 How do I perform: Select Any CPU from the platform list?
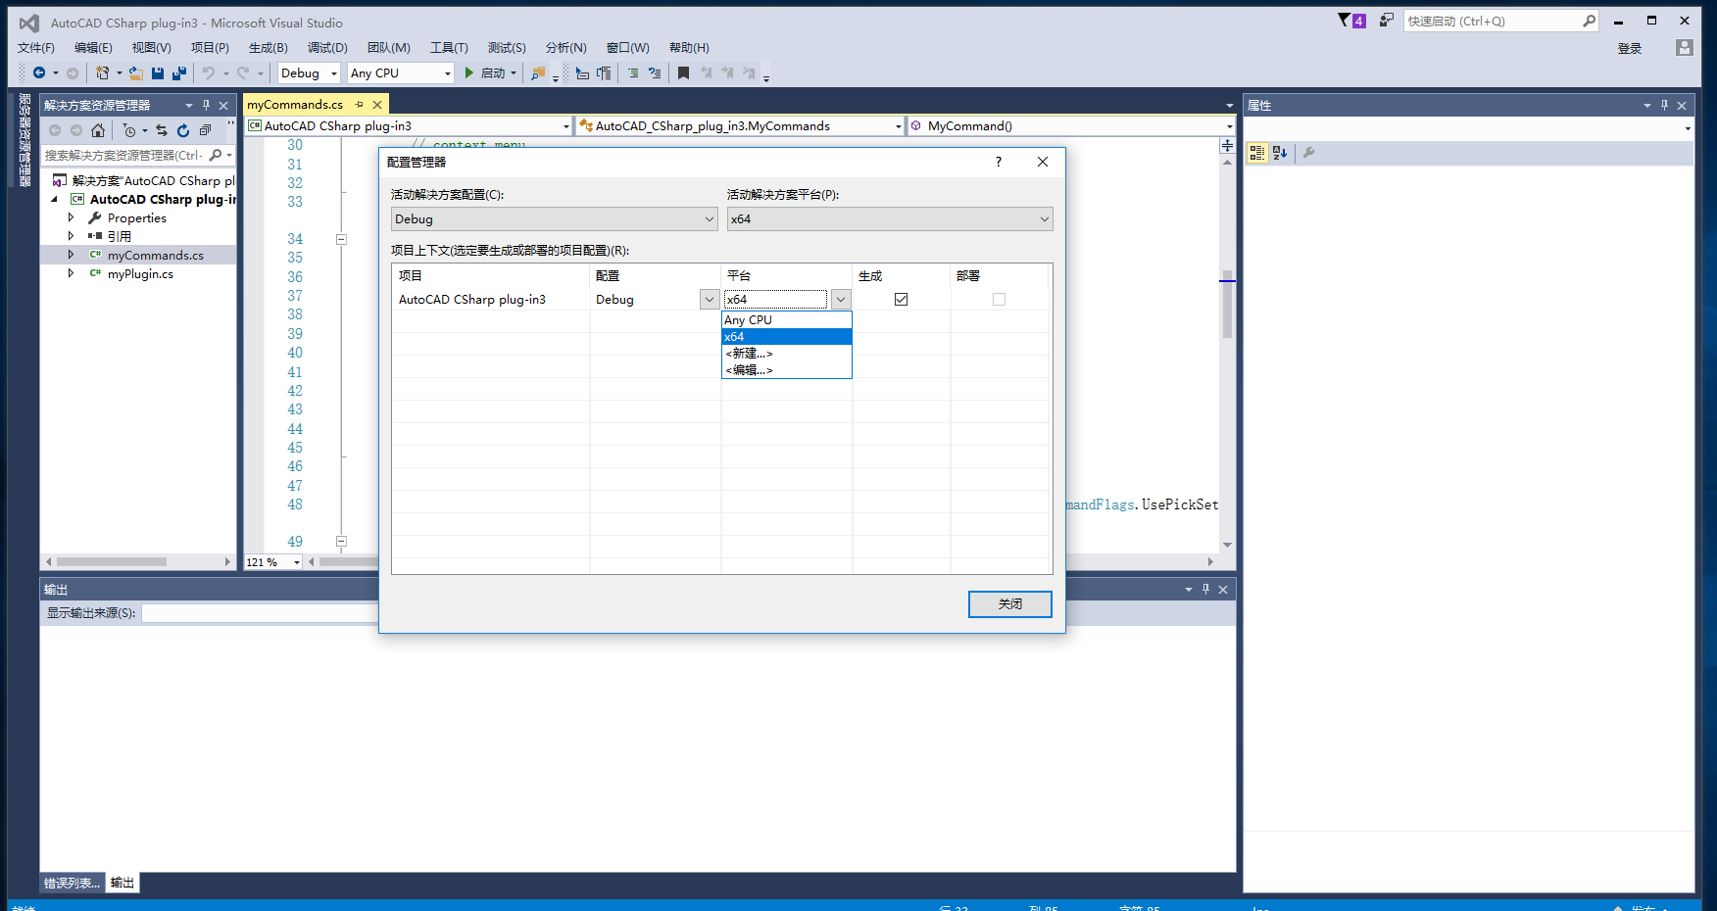pyautogui.click(x=786, y=320)
